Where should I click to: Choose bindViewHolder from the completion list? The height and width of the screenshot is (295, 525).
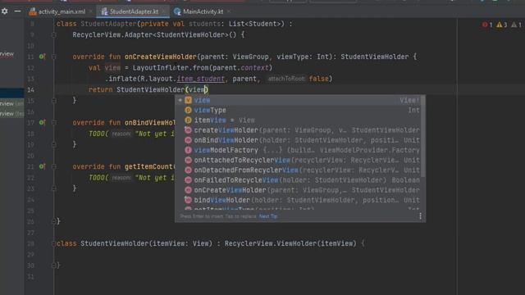299,200
